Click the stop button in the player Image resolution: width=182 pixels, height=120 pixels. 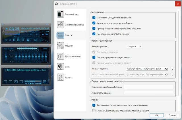point(18,40)
